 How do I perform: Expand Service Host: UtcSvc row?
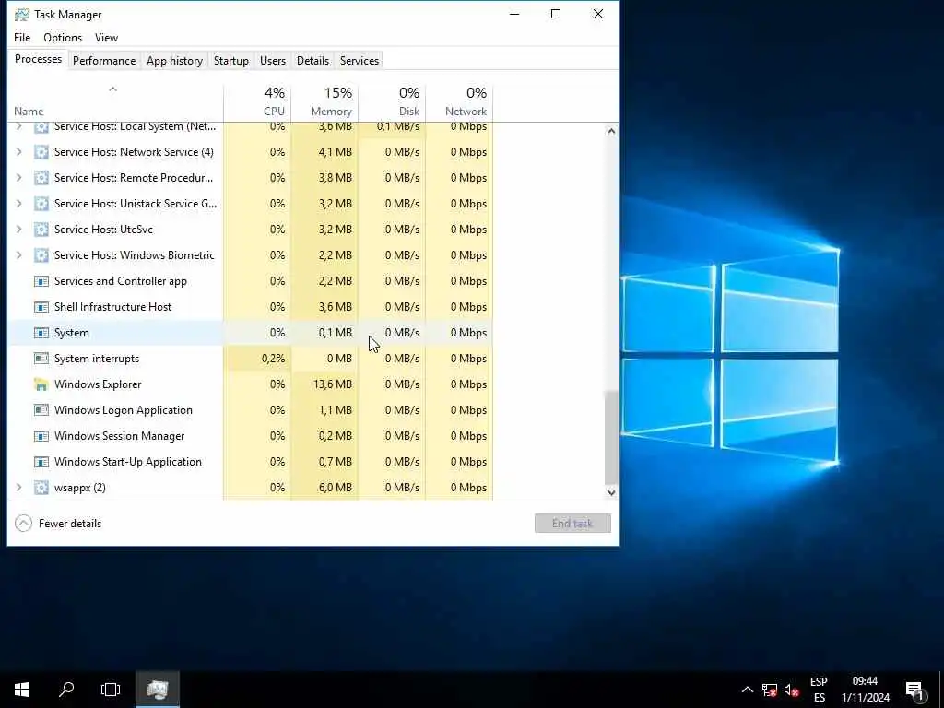[x=18, y=230]
